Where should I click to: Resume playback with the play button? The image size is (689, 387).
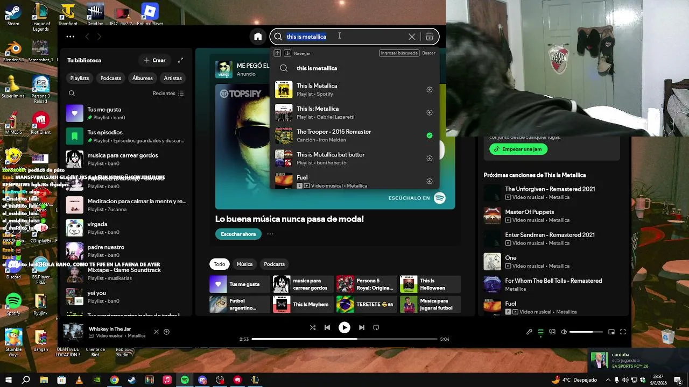tap(344, 327)
